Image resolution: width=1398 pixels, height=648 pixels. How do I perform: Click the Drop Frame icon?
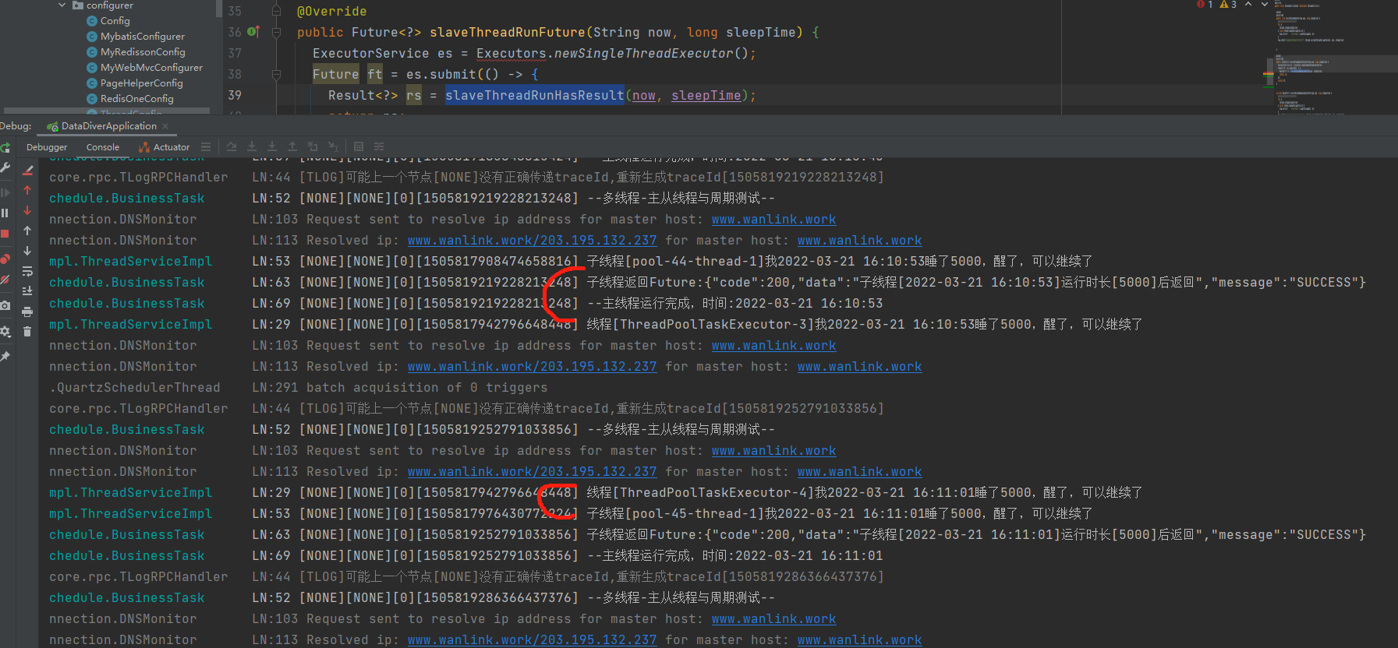pos(313,146)
